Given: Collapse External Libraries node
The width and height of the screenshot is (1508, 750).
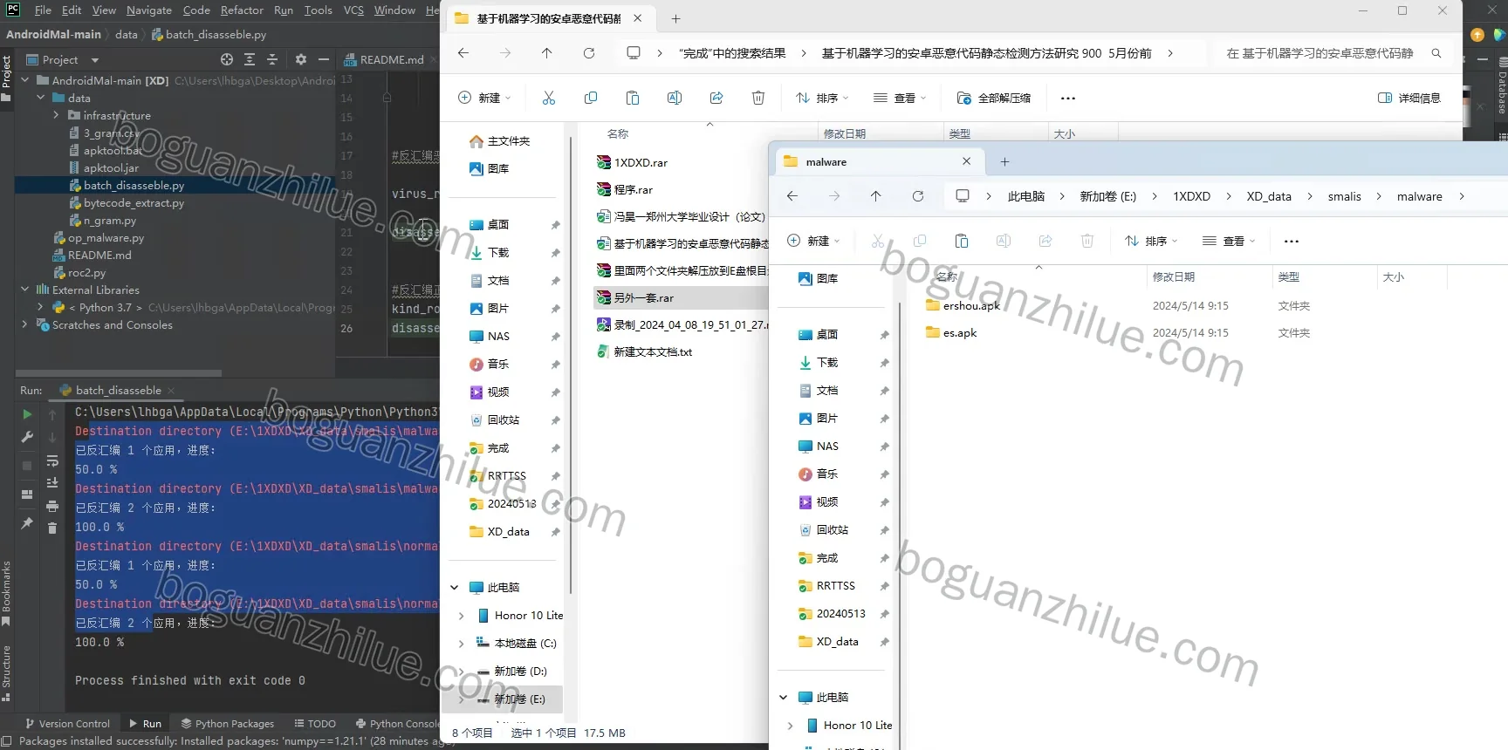Looking at the screenshot, I should (25, 290).
